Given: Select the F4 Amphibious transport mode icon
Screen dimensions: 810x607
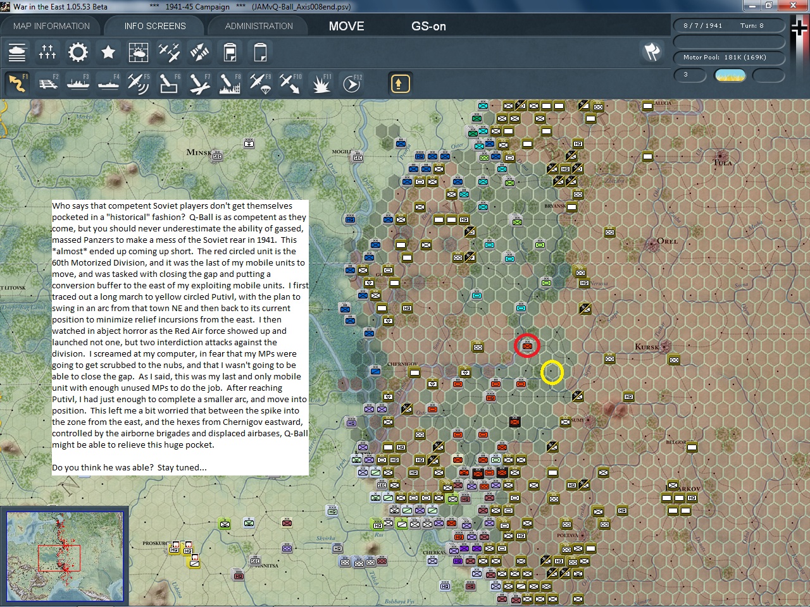Looking at the screenshot, I should coord(108,83).
